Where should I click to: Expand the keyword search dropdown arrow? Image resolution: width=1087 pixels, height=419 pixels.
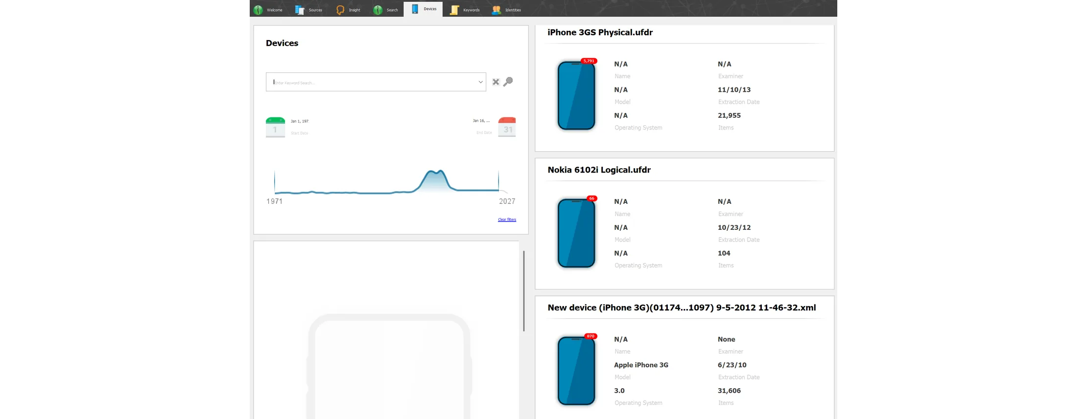[x=480, y=82]
